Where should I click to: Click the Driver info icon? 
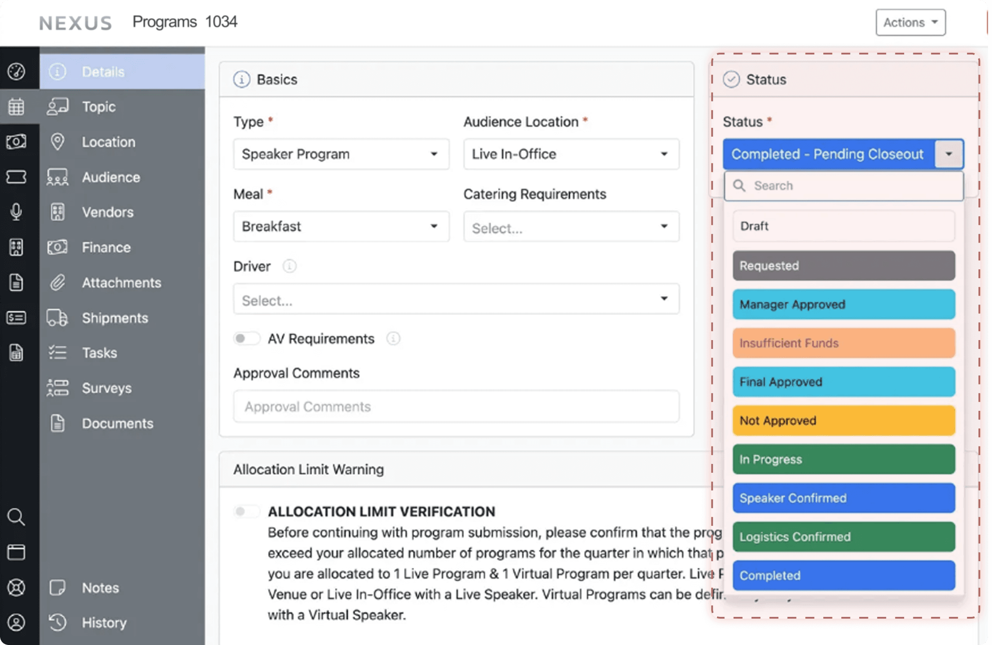pyautogui.click(x=289, y=266)
